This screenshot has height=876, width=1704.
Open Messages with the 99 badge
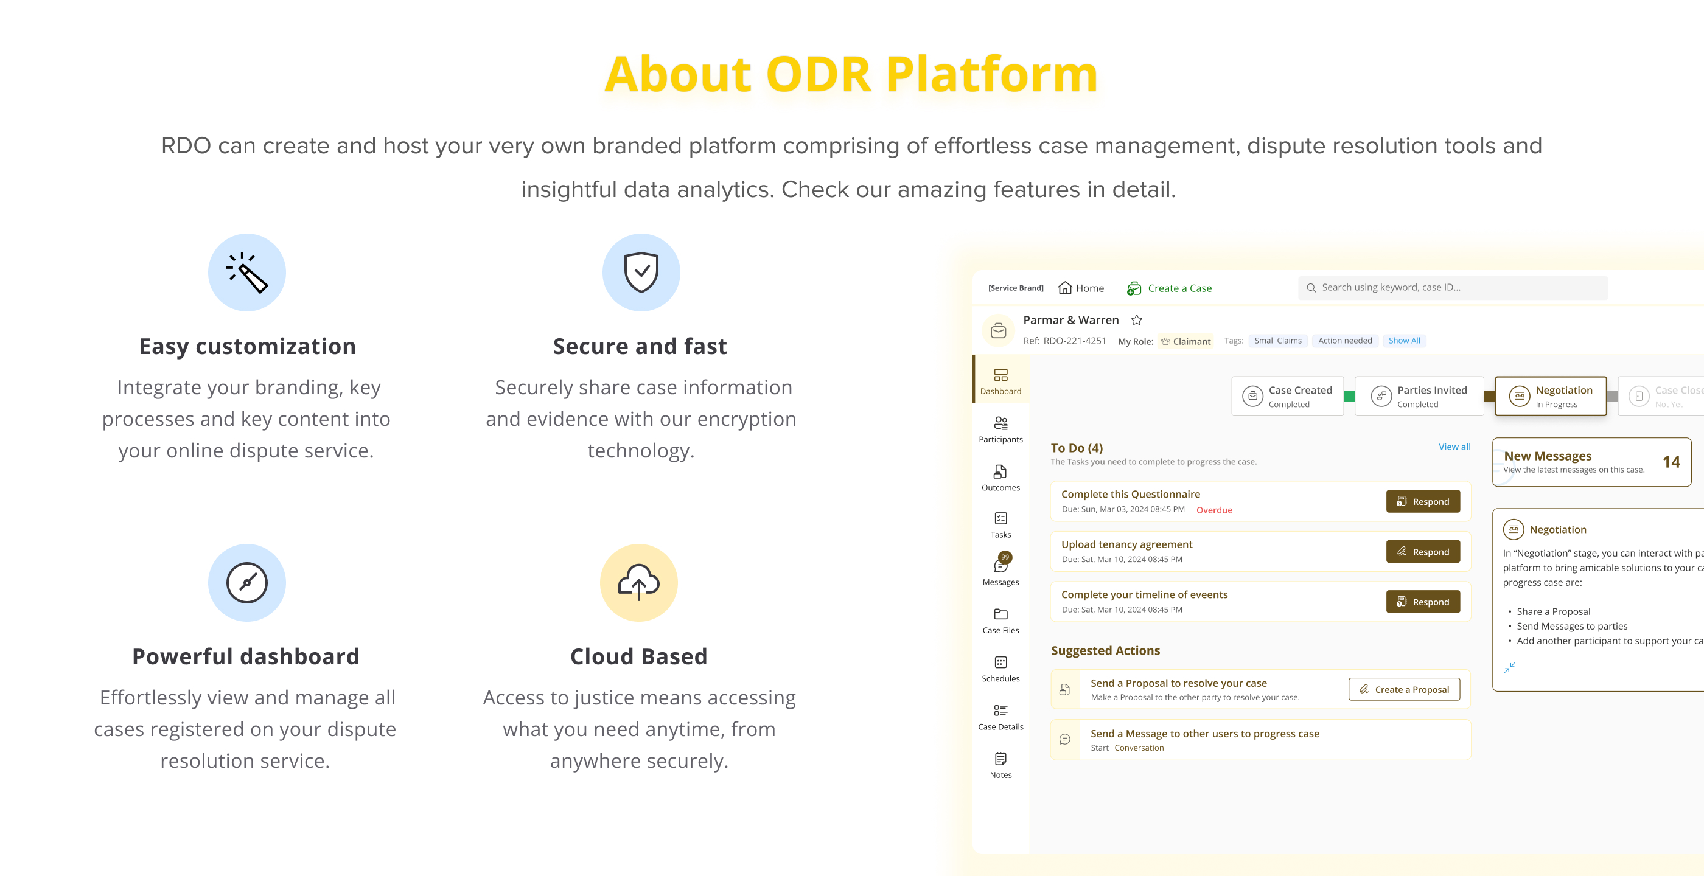point(1000,571)
